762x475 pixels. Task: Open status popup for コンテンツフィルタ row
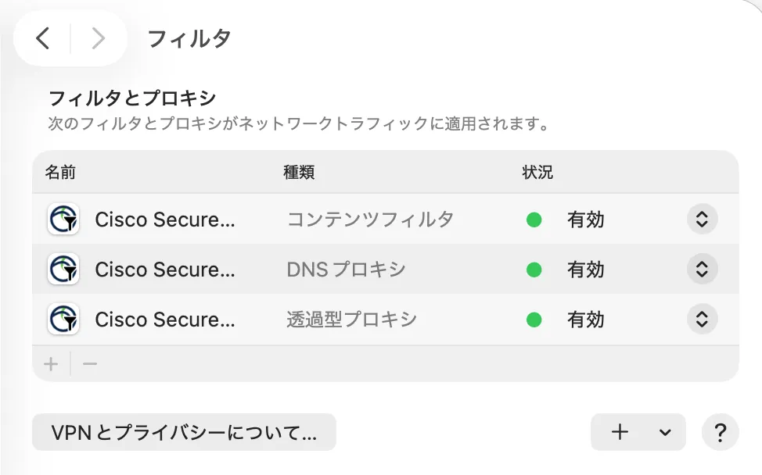coord(702,220)
